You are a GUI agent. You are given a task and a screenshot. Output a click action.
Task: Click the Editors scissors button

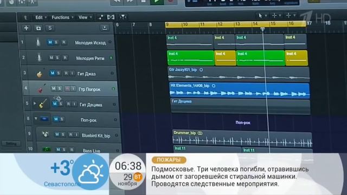[x=33, y=2]
